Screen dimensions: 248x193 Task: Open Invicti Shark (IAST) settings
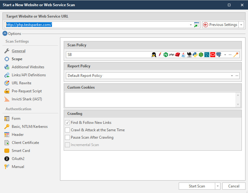pyautogui.click(x=7, y=99)
